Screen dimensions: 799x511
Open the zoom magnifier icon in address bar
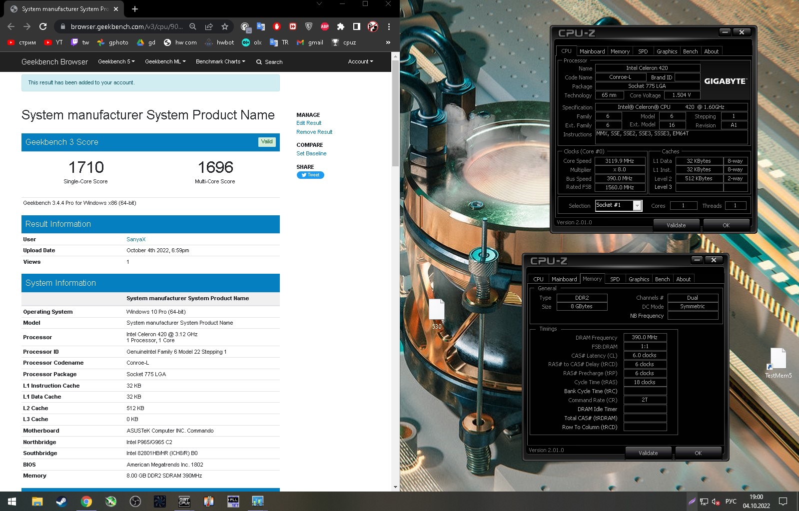pos(193,26)
